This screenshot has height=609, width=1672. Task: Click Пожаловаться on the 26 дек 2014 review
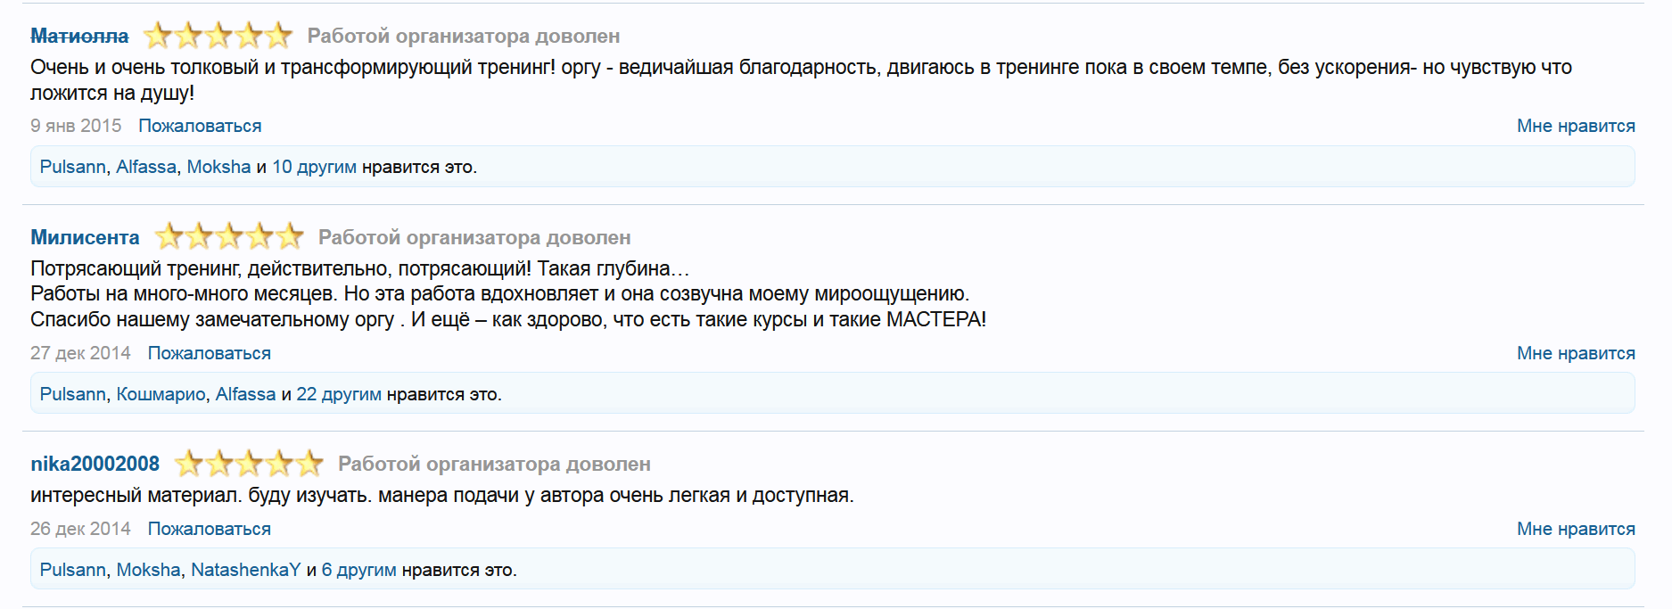point(209,529)
